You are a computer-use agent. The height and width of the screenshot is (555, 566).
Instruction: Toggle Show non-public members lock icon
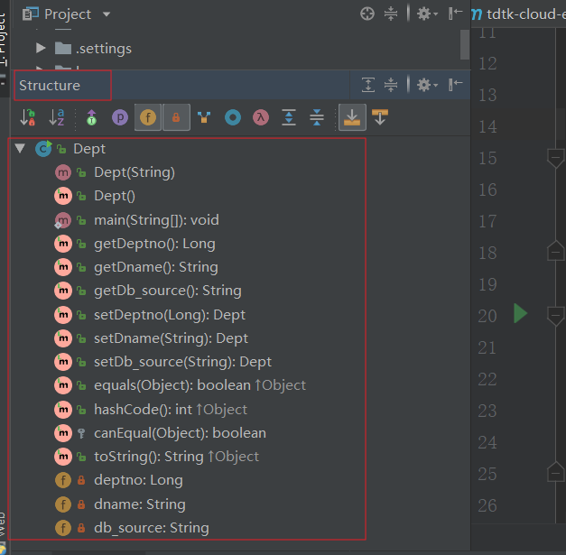pyautogui.click(x=176, y=117)
